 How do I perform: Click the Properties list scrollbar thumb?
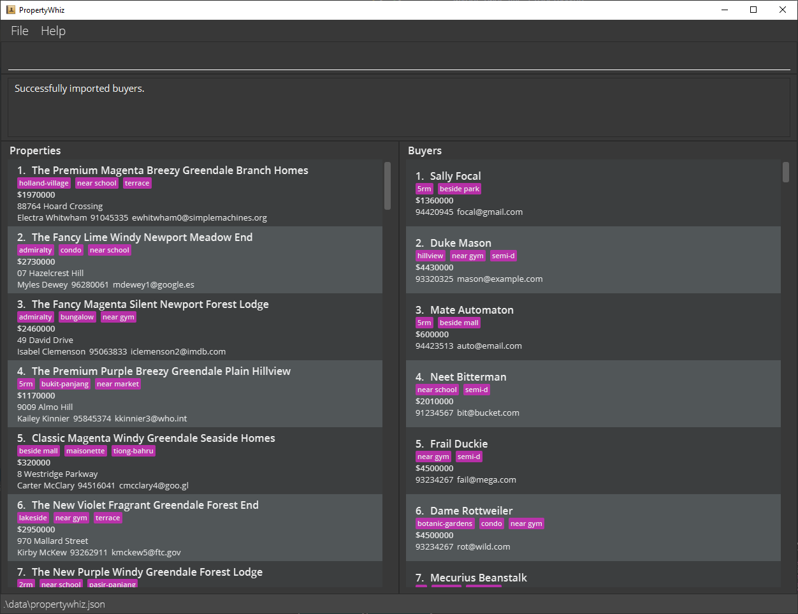[388, 186]
